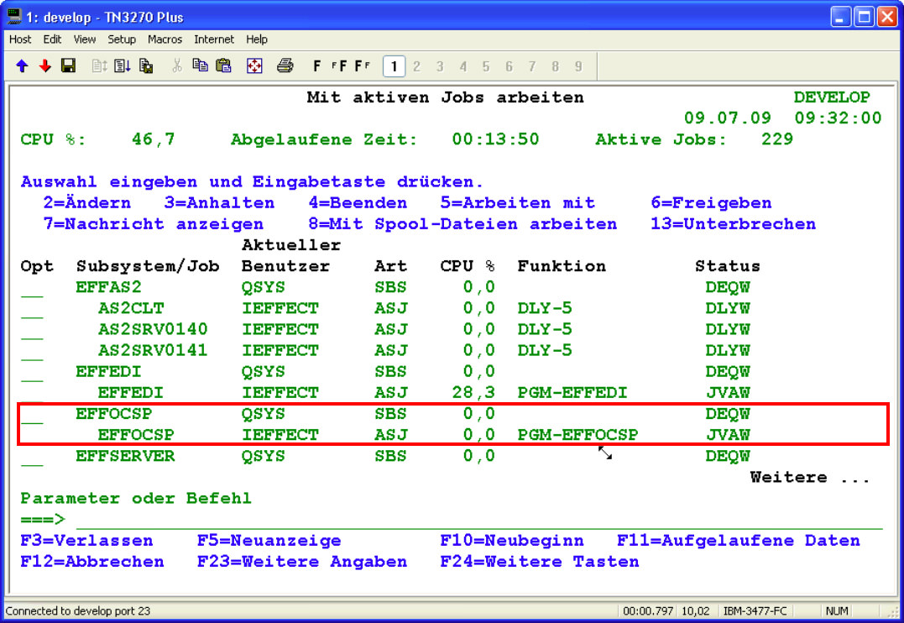The height and width of the screenshot is (623, 904).
Task: Click the red down arrow toolbar icon
Action: [45, 65]
